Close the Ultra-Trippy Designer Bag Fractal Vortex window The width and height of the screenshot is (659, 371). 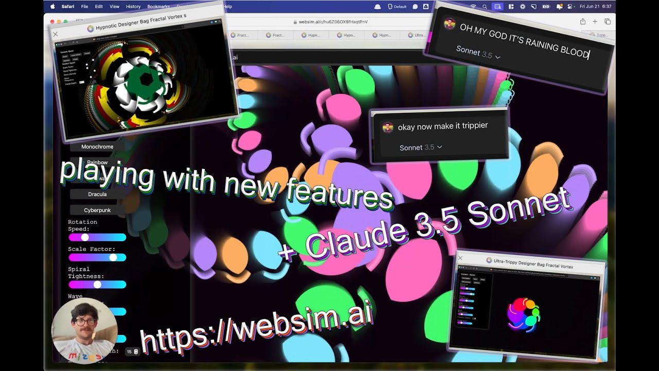pyautogui.click(x=460, y=258)
